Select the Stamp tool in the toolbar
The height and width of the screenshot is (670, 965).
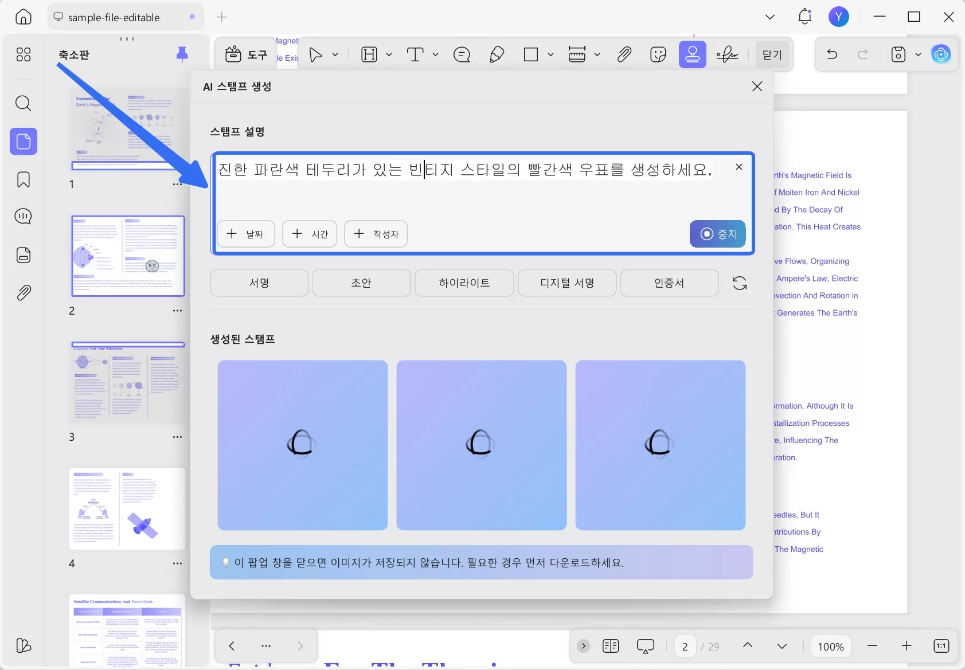click(693, 54)
